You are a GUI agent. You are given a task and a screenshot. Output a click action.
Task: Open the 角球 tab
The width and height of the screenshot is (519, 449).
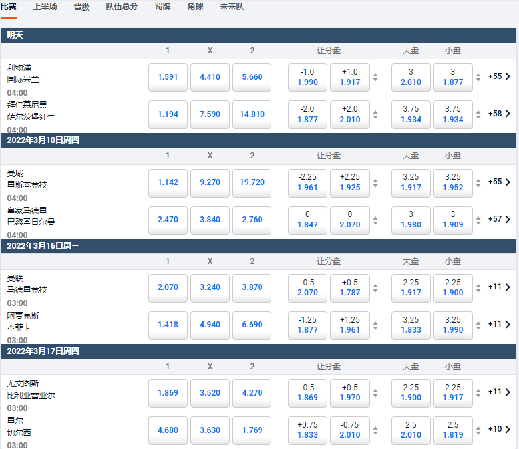(195, 7)
